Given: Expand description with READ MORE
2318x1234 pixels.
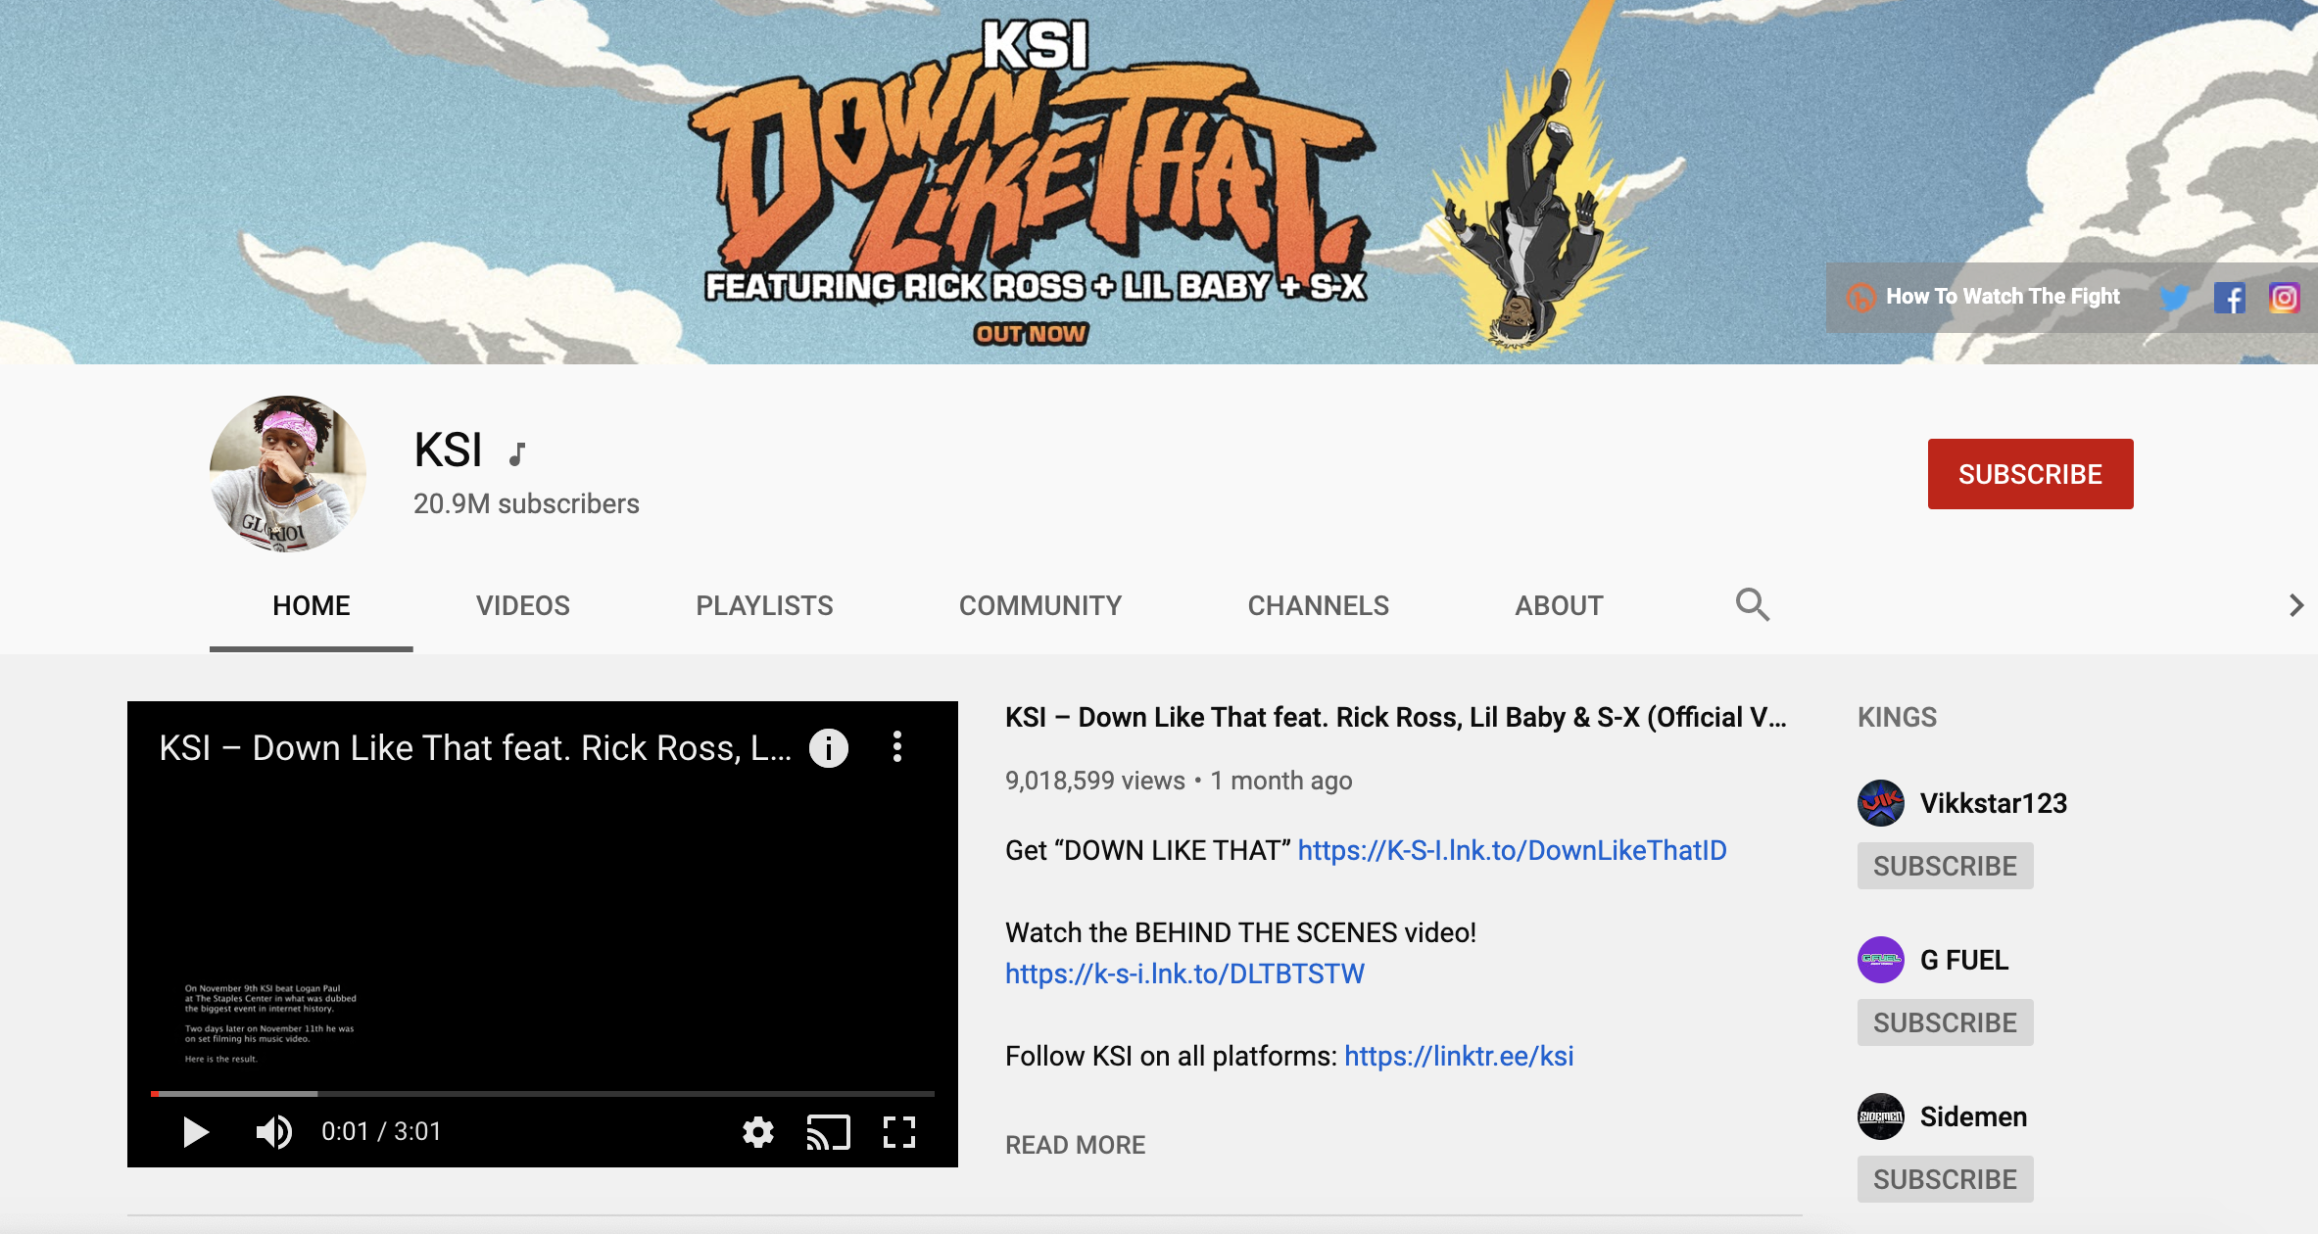Looking at the screenshot, I should 1075,1145.
